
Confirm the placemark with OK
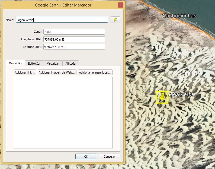click(x=86, y=156)
